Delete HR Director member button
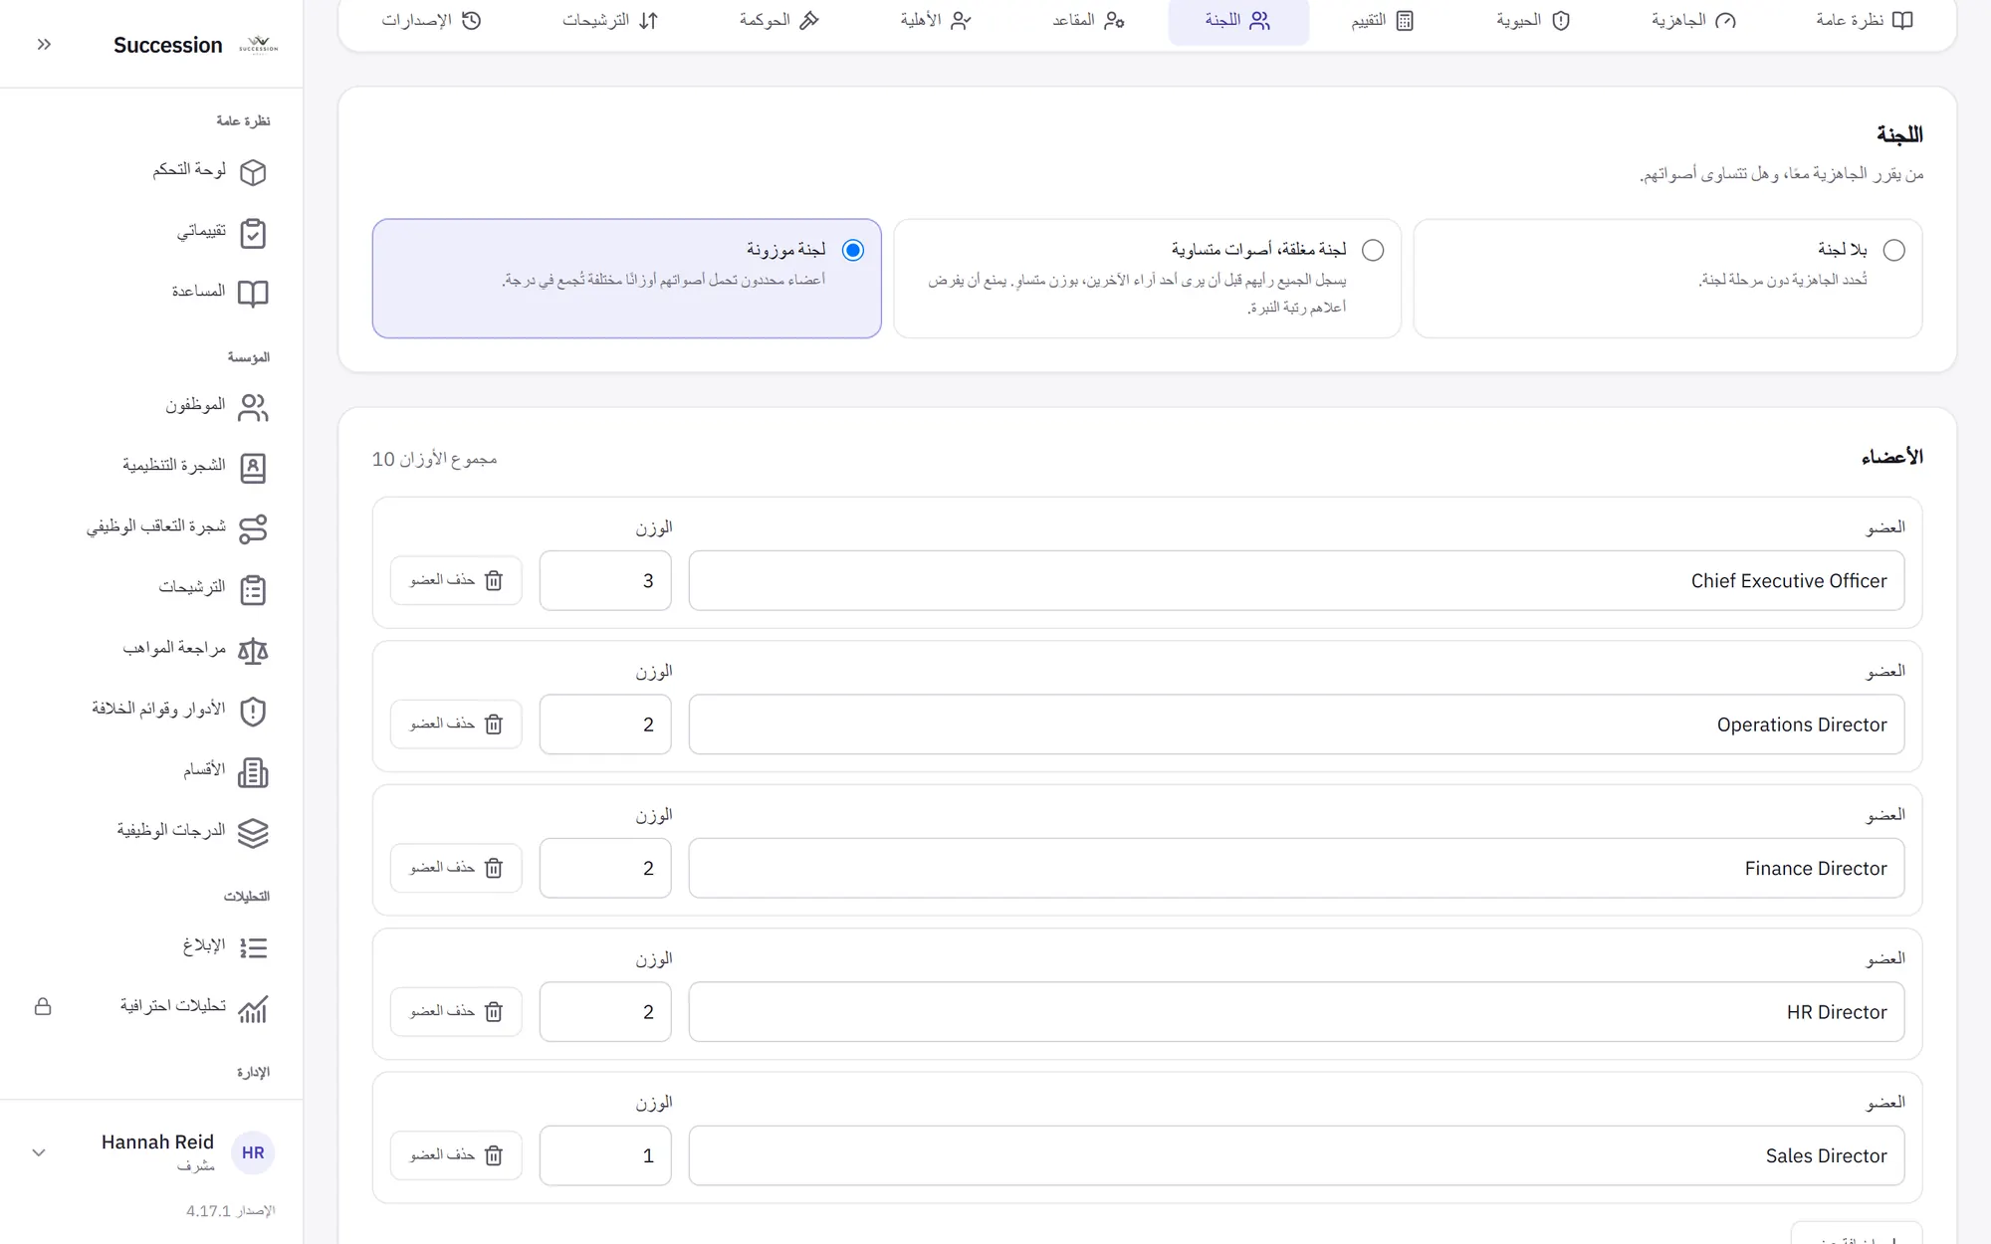This screenshot has height=1244, width=1991. click(x=456, y=1012)
